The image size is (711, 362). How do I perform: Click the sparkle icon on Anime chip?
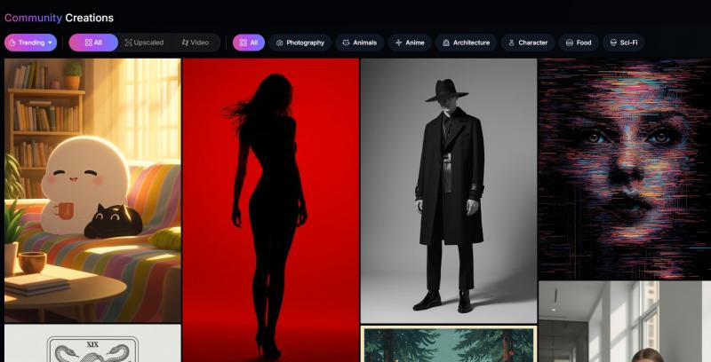click(398, 43)
